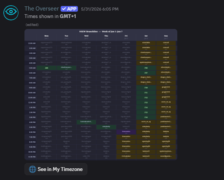The image size is (224, 180).
Task: Click the 5:00 AM time row label
Action: [32, 68]
